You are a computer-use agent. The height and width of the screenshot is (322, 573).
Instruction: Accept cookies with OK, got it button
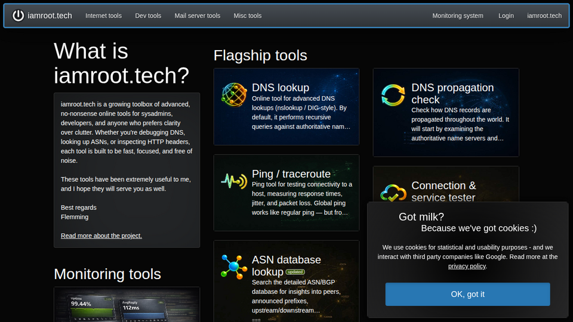467,294
